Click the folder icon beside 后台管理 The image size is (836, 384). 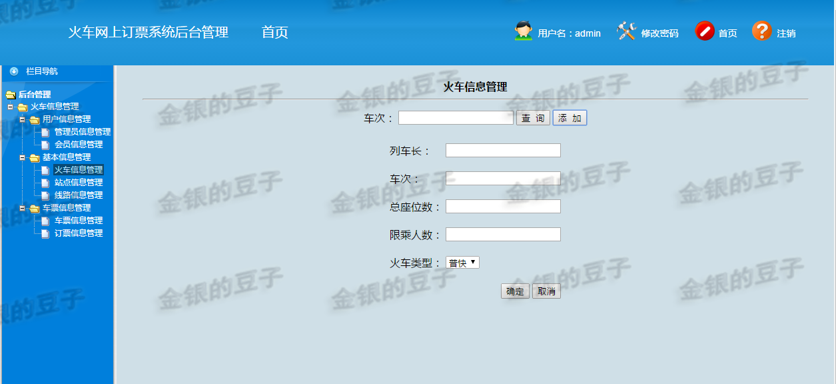pos(11,94)
